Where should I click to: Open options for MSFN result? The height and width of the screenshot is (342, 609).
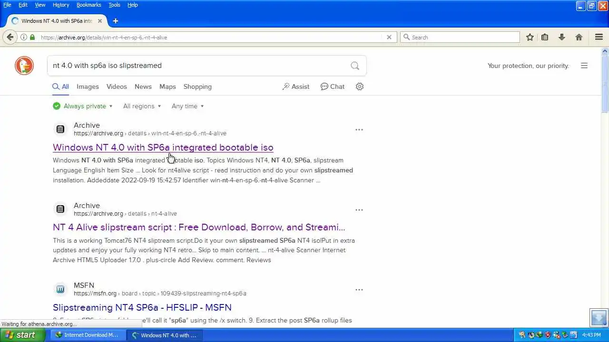point(359,290)
